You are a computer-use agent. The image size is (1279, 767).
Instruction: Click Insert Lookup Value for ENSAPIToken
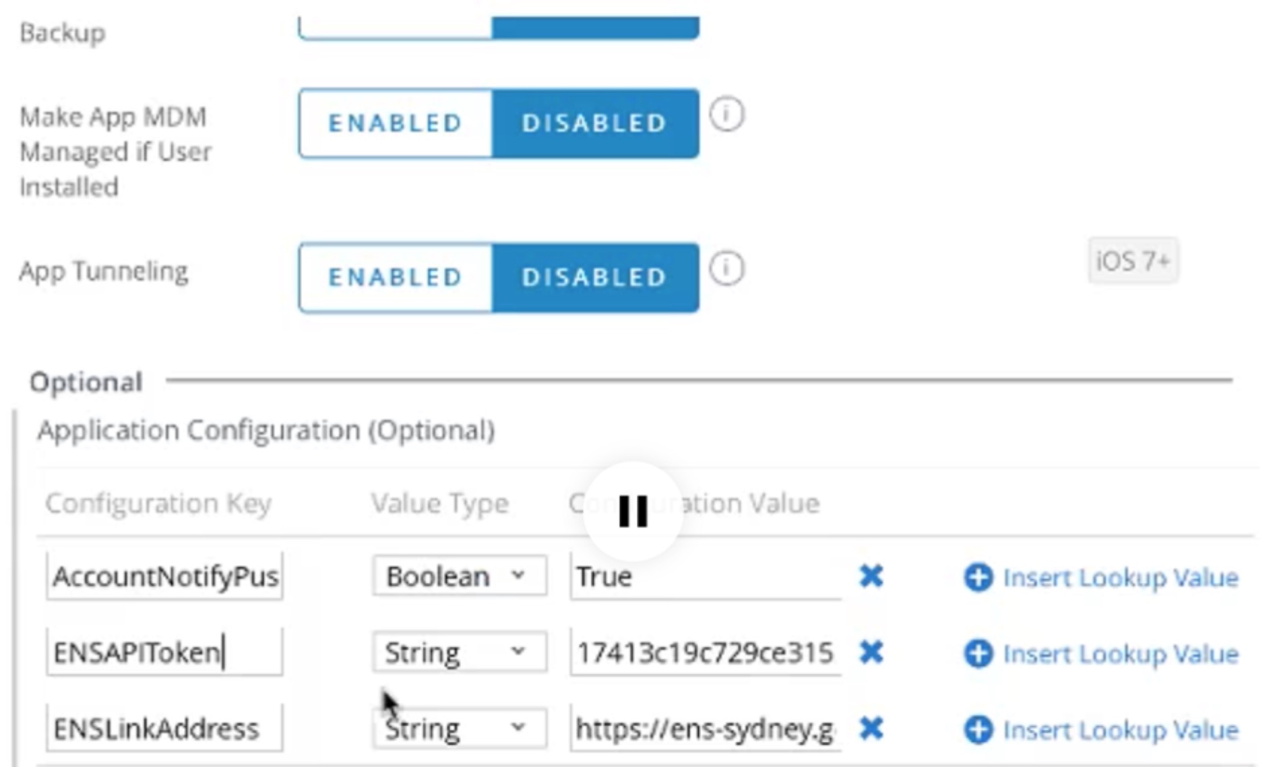pyautogui.click(x=1120, y=654)
